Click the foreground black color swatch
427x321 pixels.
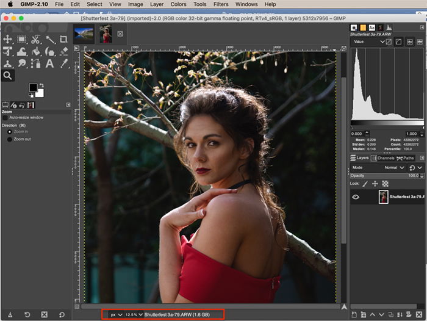pos(33,88)
